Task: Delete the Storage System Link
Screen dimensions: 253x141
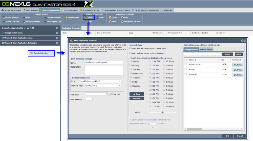Action: [100, 17]
